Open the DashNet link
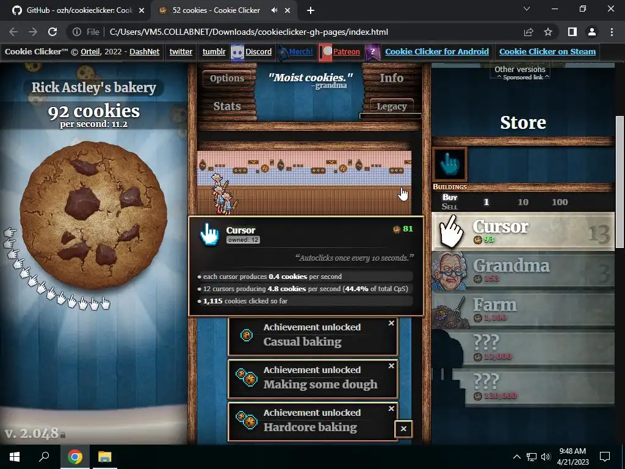Image resolution: width=625 pixels, height=469 pixels. [144, 51]
